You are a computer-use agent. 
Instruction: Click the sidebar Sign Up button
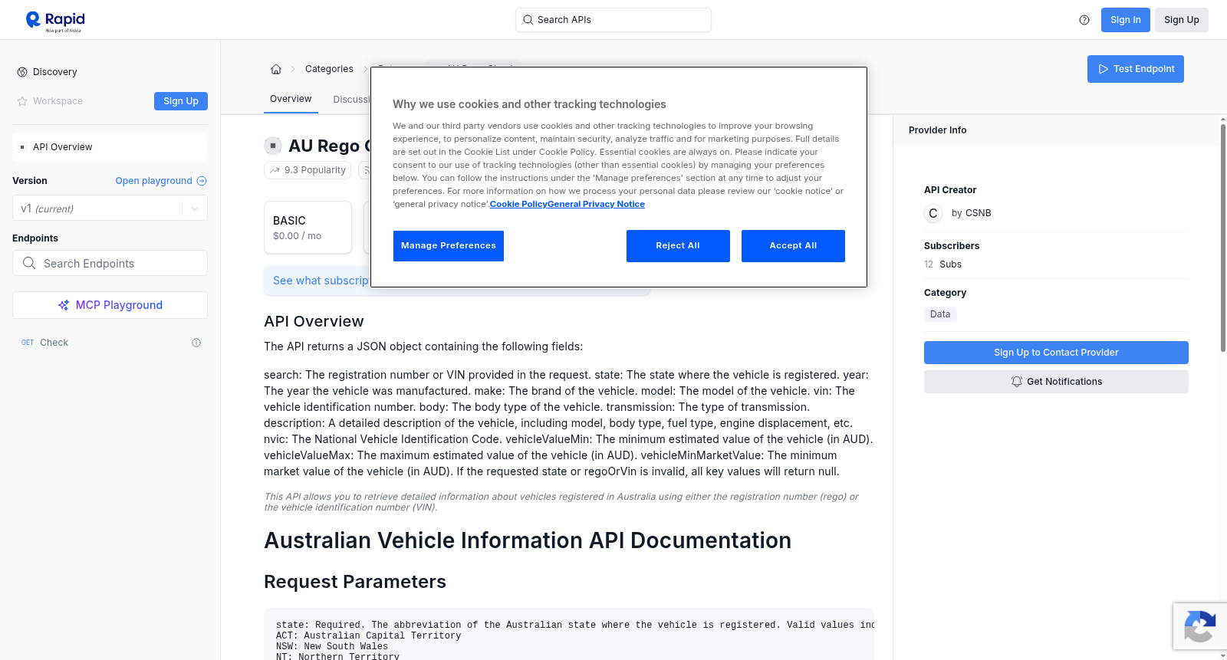point(181,101)
